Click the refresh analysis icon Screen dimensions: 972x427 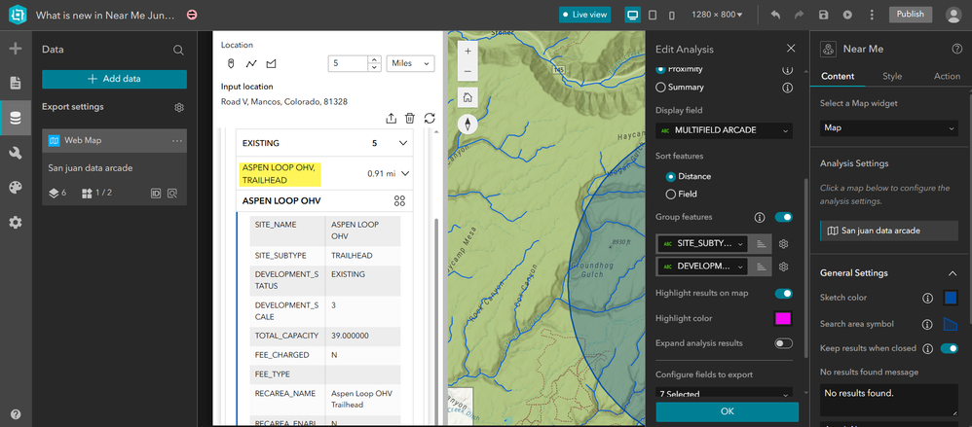coord(430,119)
